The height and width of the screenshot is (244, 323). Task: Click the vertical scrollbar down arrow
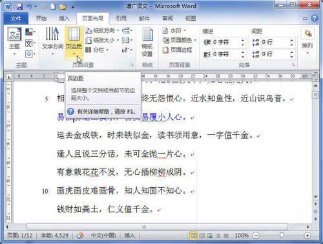[316, 197]
